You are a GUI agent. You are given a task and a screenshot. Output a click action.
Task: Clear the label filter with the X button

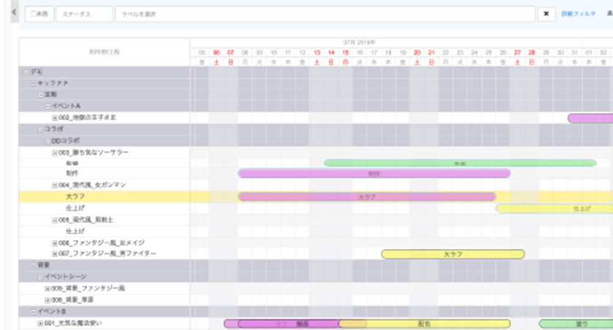[546, 14]
